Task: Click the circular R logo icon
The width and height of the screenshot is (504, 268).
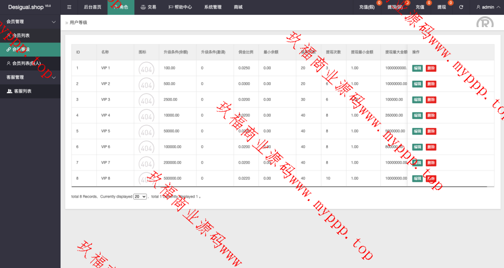Action: coord(485,23)
